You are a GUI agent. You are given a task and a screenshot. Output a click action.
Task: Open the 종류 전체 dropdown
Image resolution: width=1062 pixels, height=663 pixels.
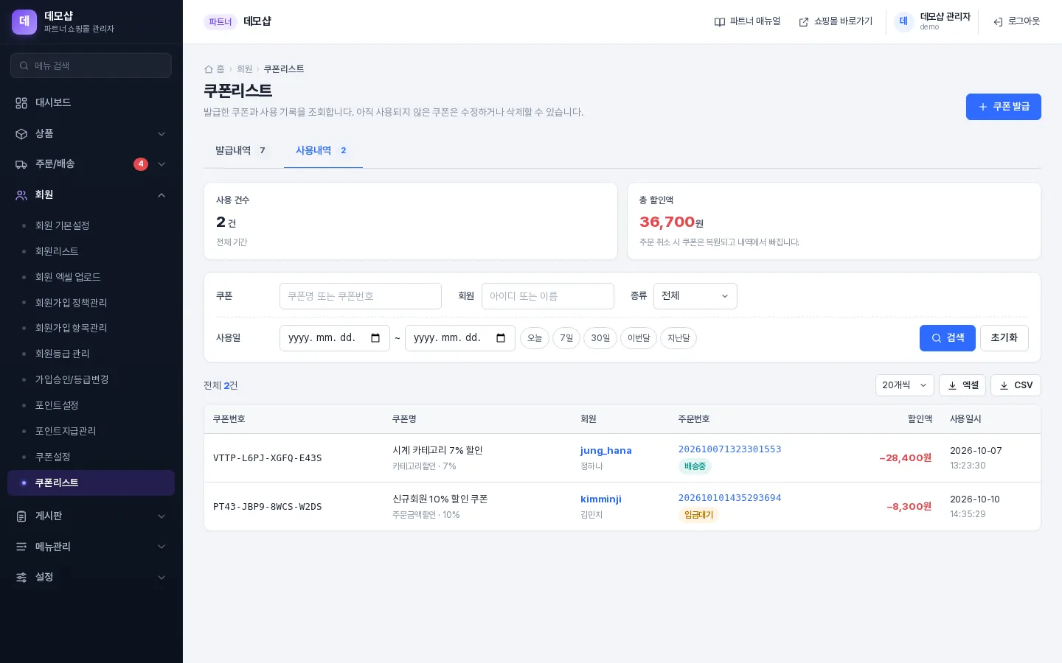pyautogui.click(x=695, y=296)
